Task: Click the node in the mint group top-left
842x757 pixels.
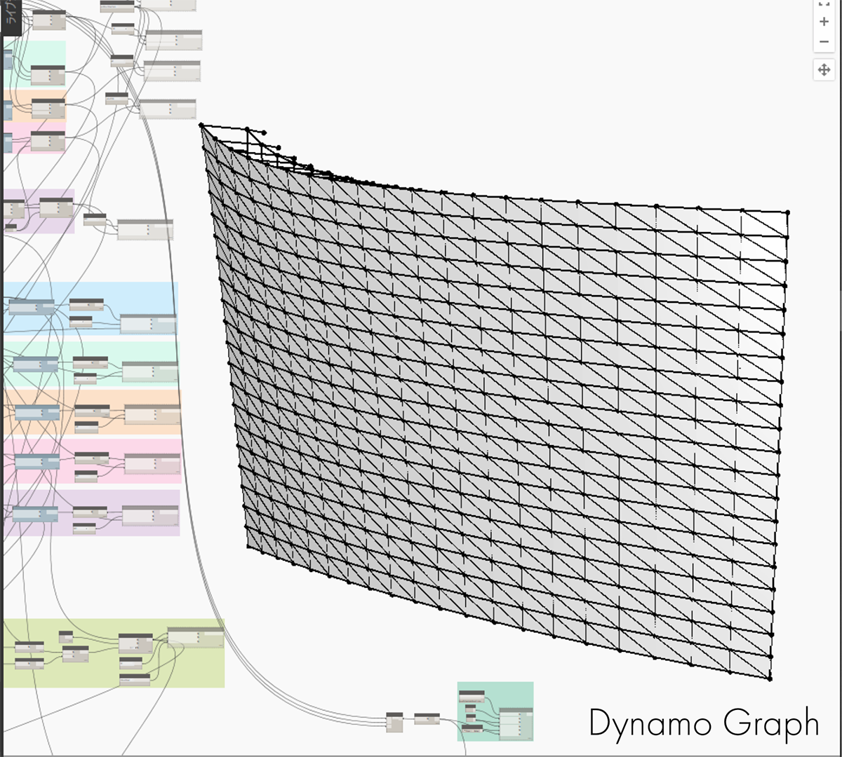Action: pos(48,74)
